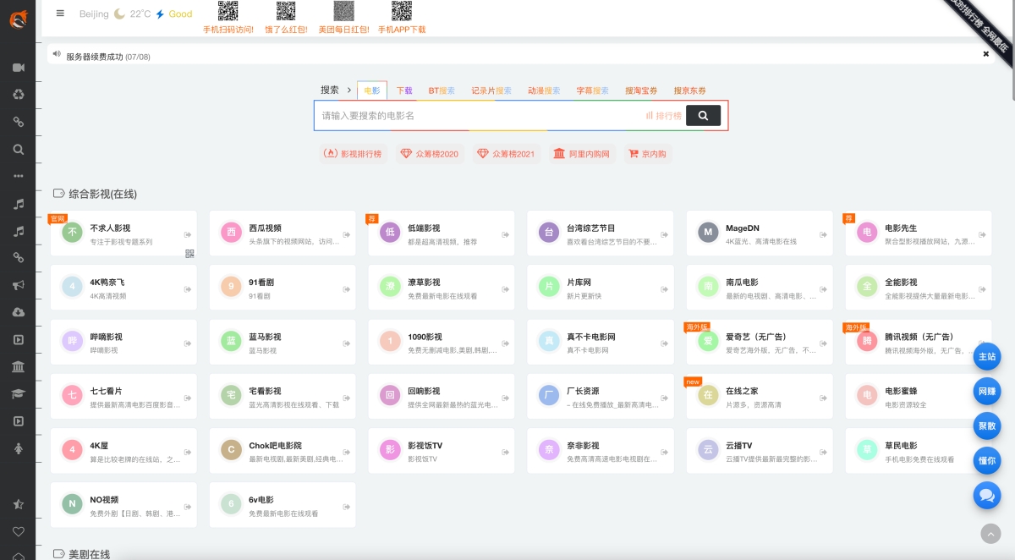Click the graduation cap sidebar icon

[x=18, y=394]
